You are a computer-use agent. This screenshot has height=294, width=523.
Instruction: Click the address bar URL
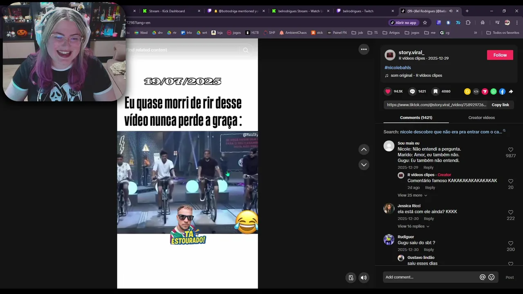point(138,22)
